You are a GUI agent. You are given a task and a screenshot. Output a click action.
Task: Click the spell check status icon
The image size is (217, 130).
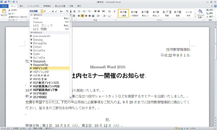(29, 128)
